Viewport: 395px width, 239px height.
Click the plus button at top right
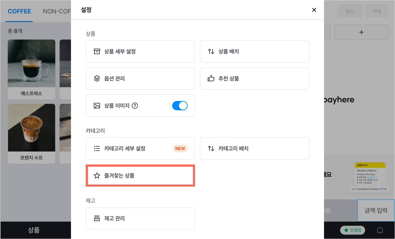coord(361,32)
